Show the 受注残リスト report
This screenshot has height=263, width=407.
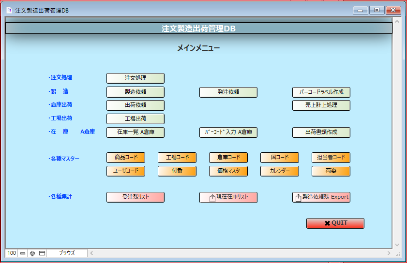click(135, 197)
